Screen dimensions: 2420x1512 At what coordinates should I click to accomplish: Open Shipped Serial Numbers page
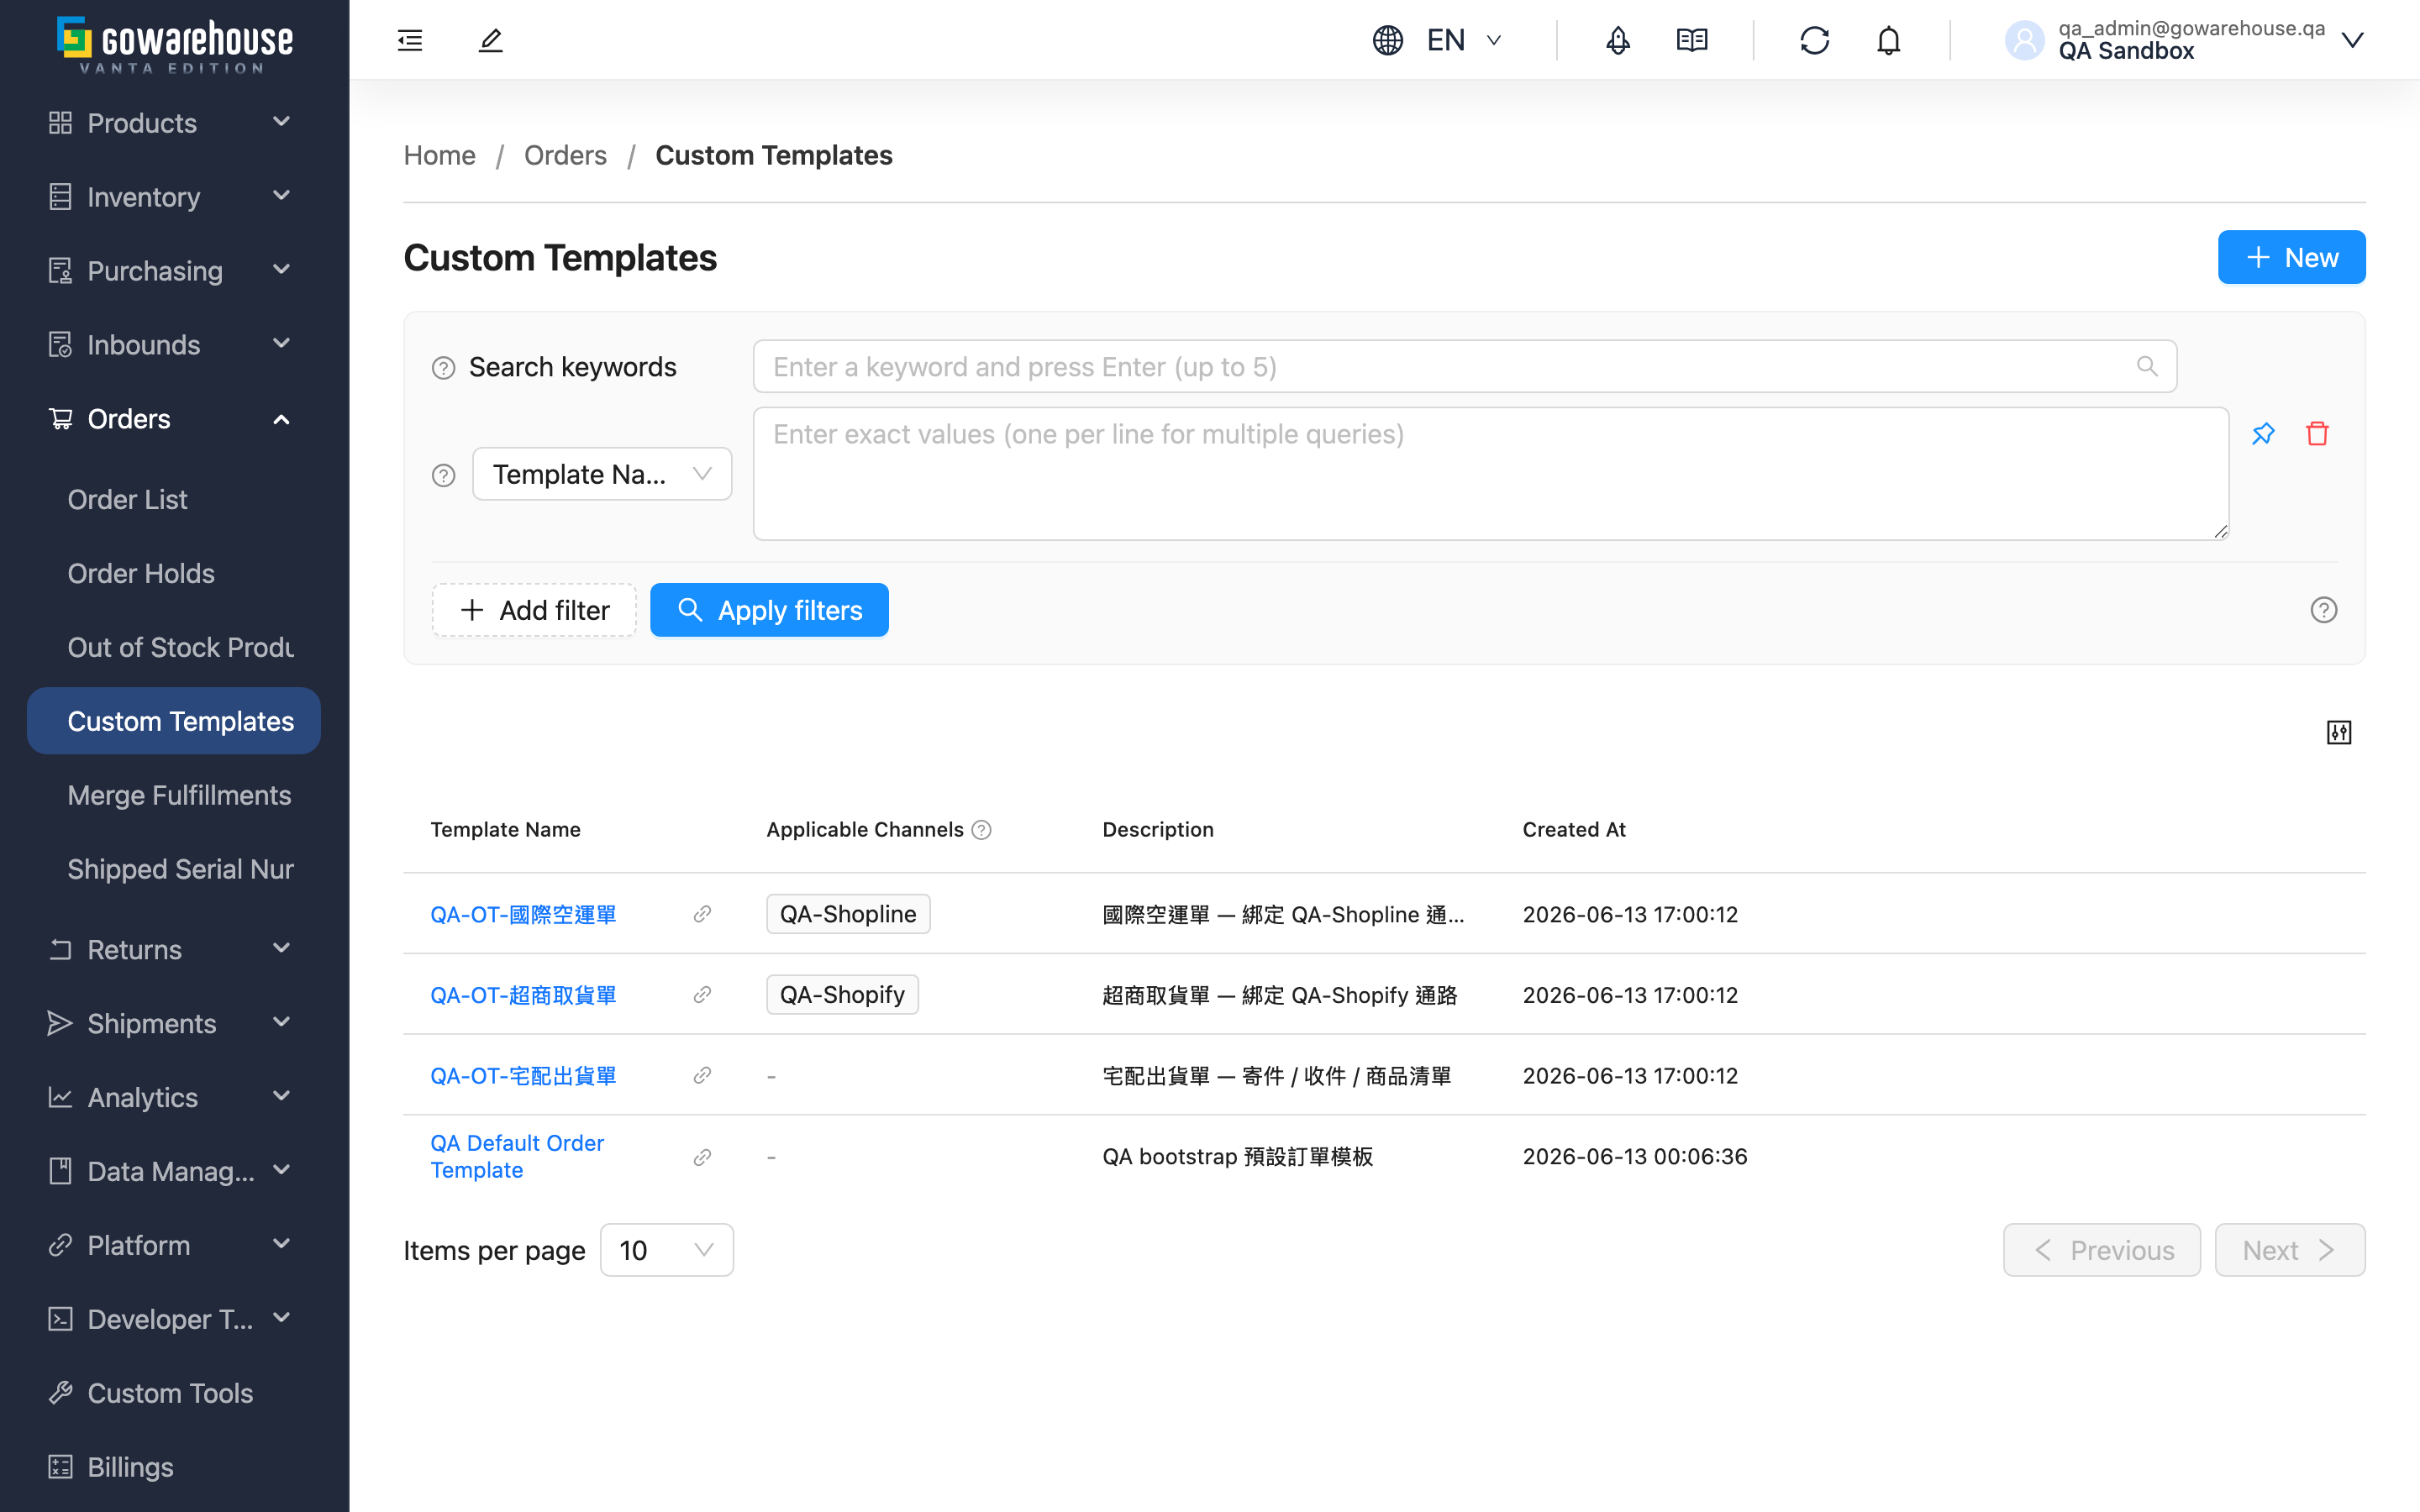tap(174, 870)
